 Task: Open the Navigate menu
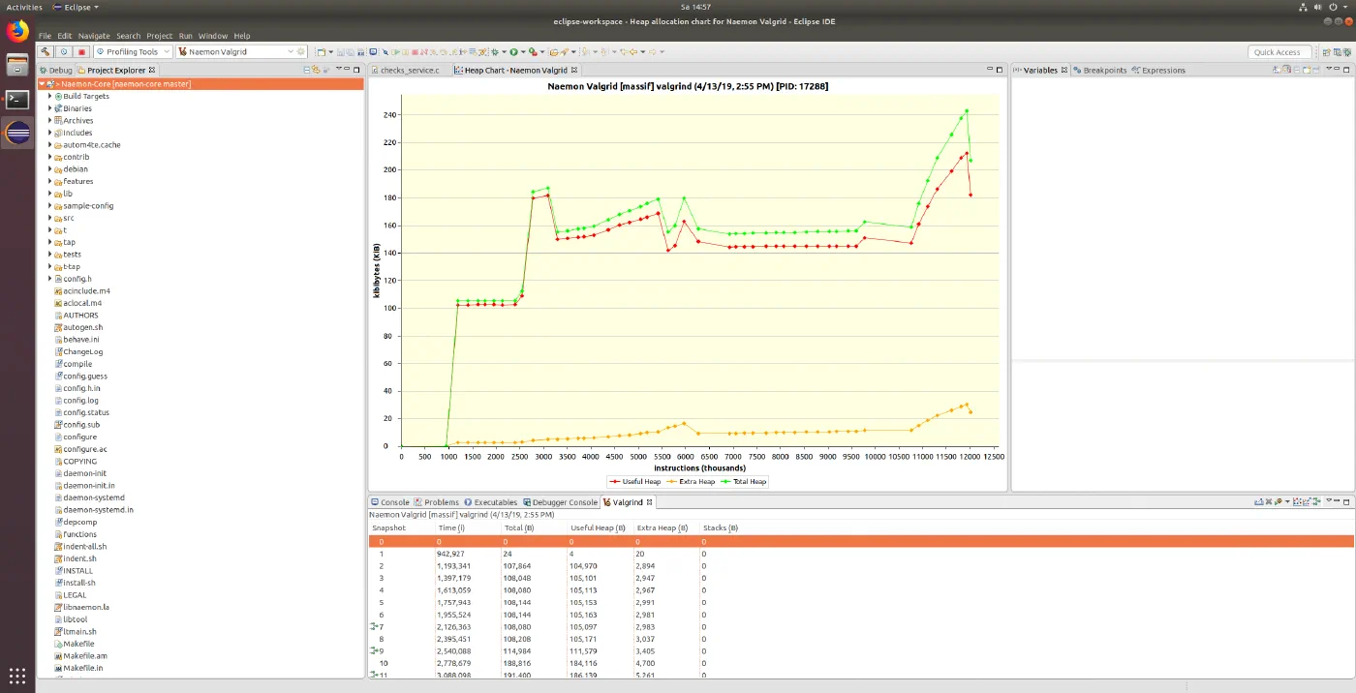[x=94, y=36]
